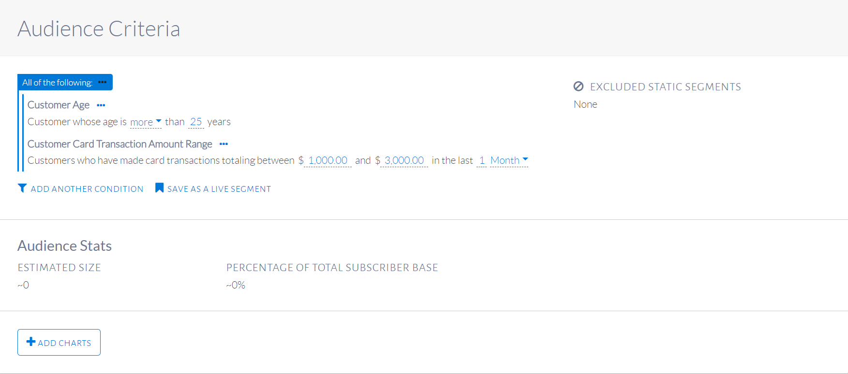Screen dimensions: 848x374
Task: Select the Customer Card Transaction Amount Range title
Action: (x=120, y=144)
